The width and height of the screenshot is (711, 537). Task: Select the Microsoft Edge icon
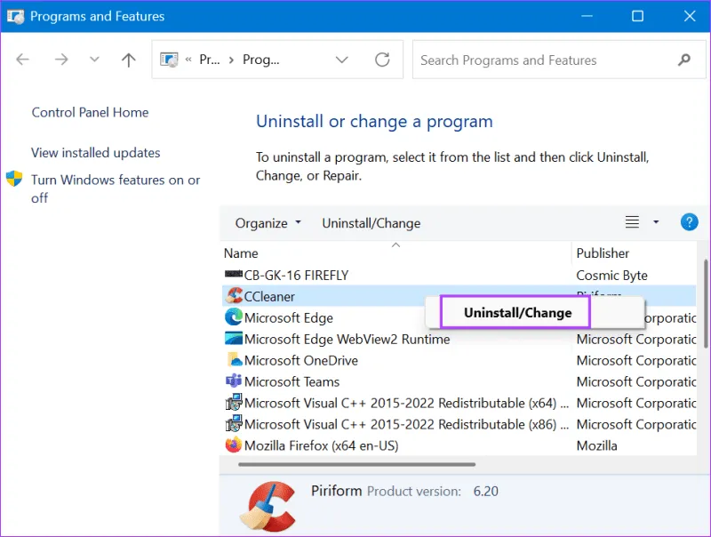(232, 317)
